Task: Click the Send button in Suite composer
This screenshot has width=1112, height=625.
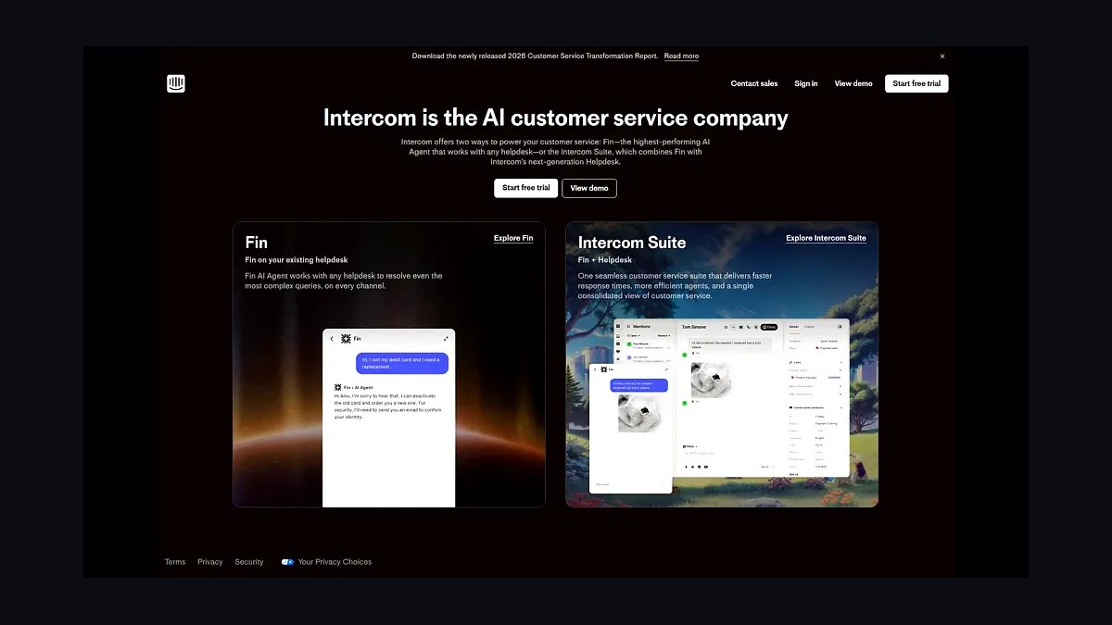Action: point(764,467)
